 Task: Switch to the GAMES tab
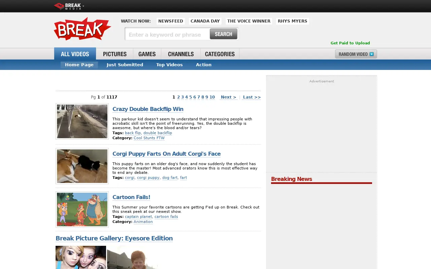pyautogui.click(x=147, y=54)
